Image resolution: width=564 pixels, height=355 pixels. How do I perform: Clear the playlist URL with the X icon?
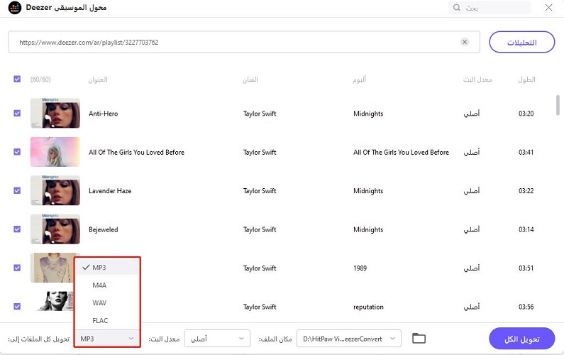[465, 42]
